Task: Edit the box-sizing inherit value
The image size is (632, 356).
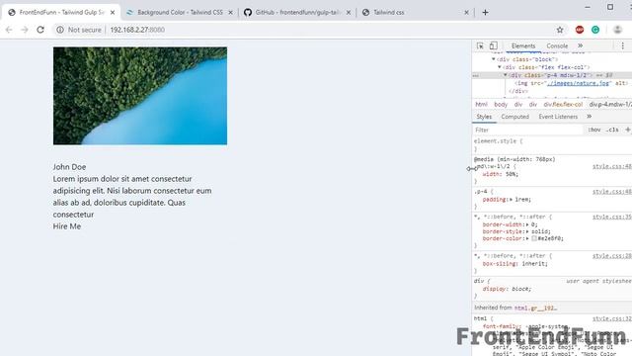Action: point(533,264)
